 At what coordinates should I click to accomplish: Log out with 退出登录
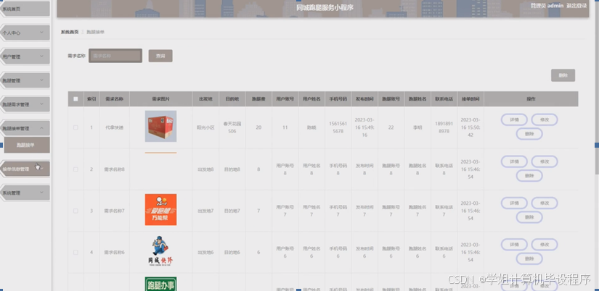(x=576, y=6)
